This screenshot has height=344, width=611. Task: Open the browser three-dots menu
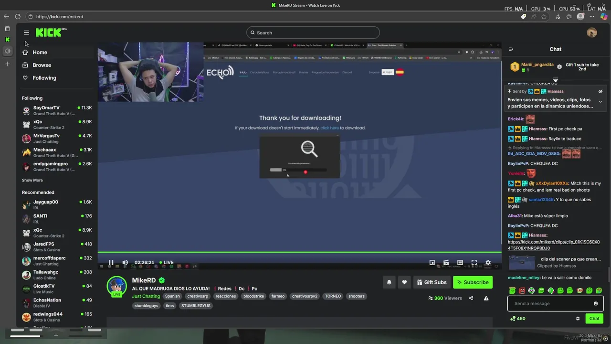tap(592, 17)
